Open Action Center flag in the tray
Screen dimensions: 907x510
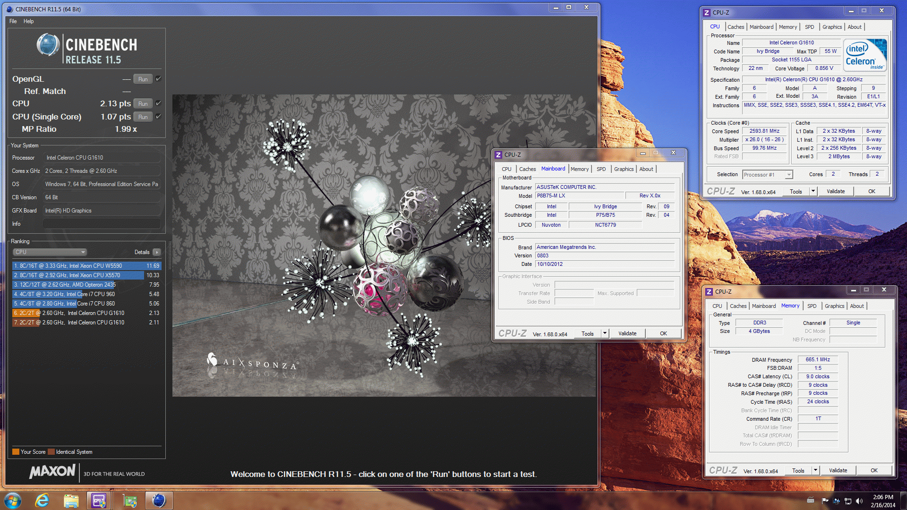825,501
